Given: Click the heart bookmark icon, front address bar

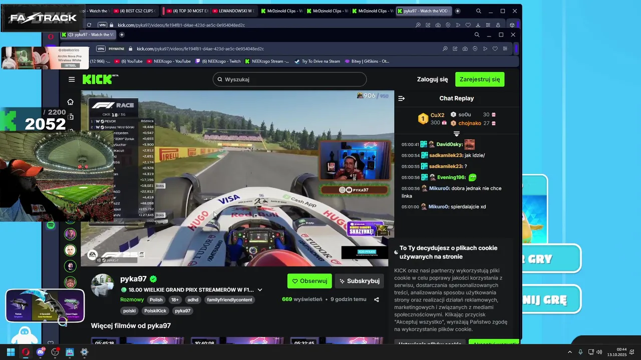Looking at the screenshot, I should point(495,48).
